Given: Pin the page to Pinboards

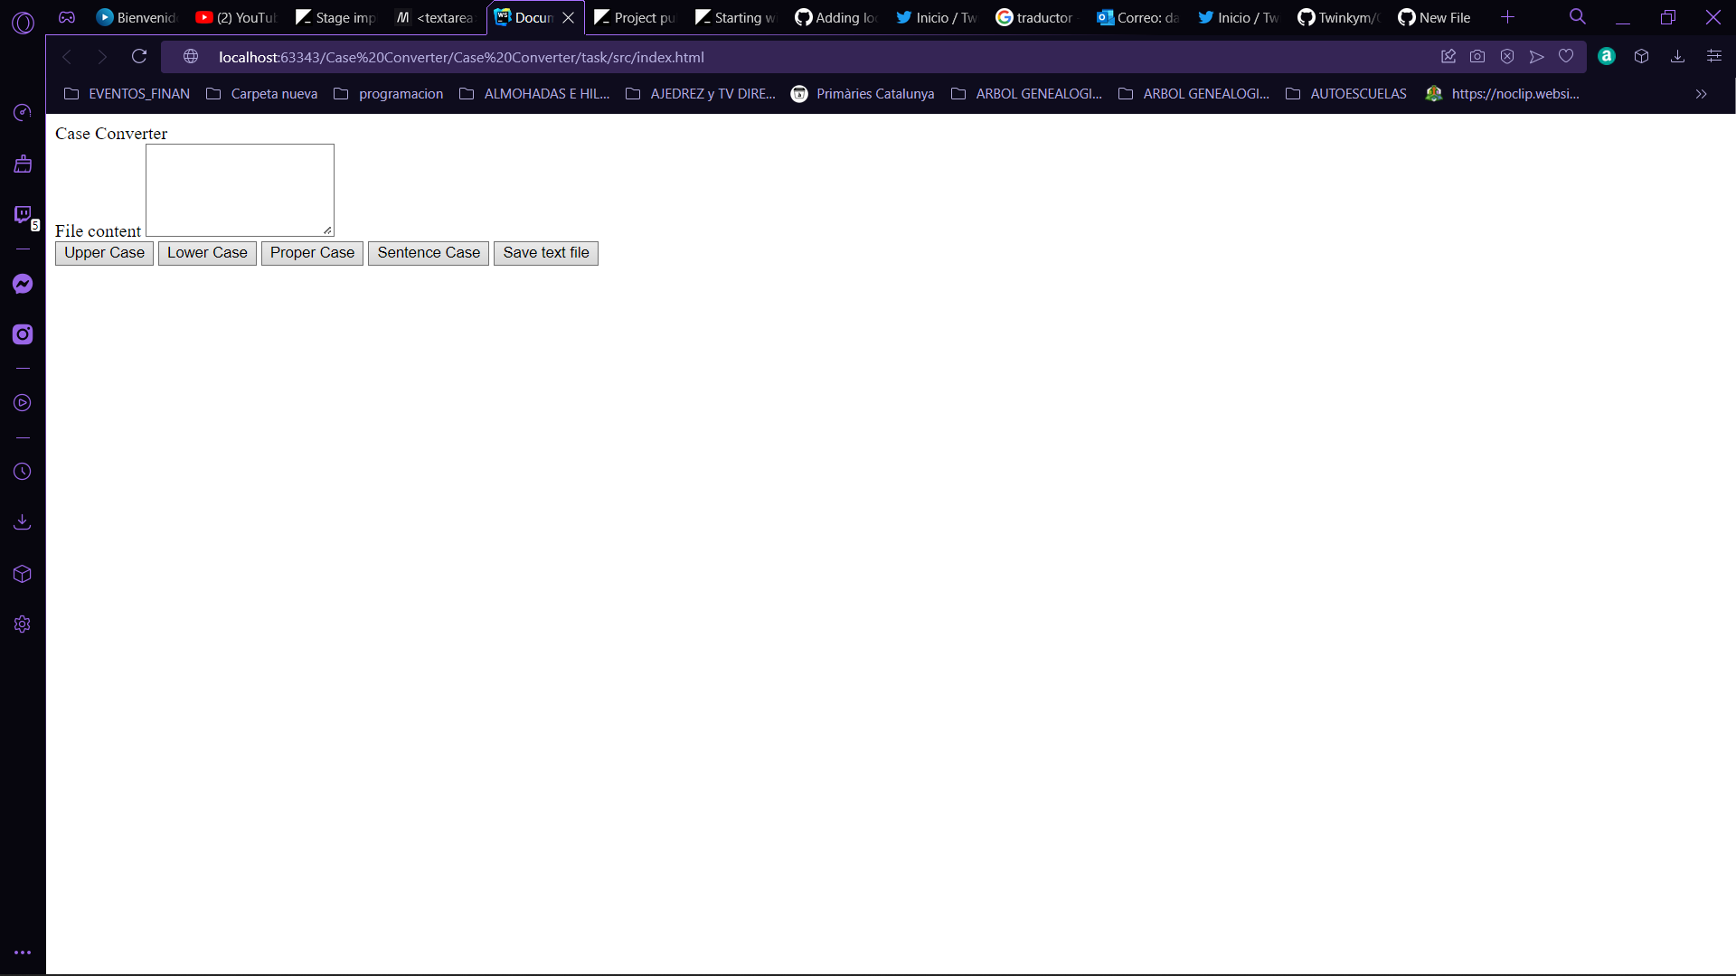Looking at the screenshot, I should [1448, 56].
